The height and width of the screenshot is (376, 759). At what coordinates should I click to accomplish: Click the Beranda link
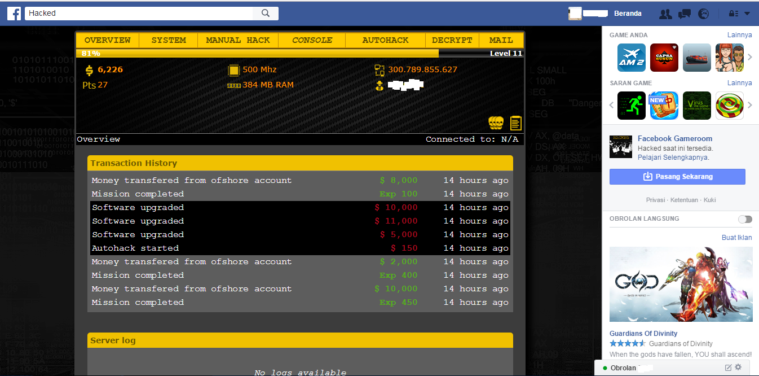628,14
